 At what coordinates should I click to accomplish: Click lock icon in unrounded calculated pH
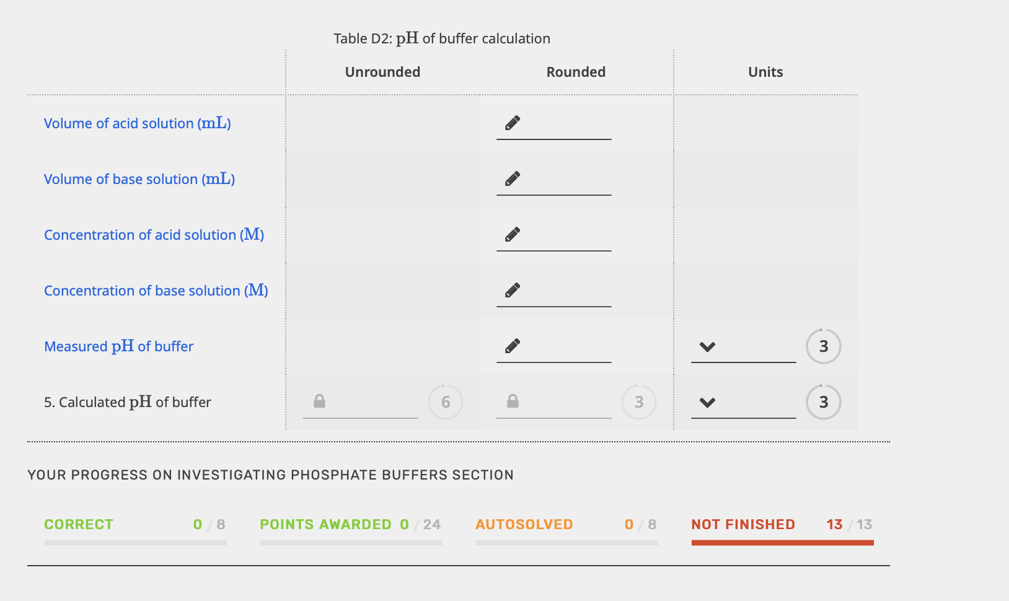319,401
